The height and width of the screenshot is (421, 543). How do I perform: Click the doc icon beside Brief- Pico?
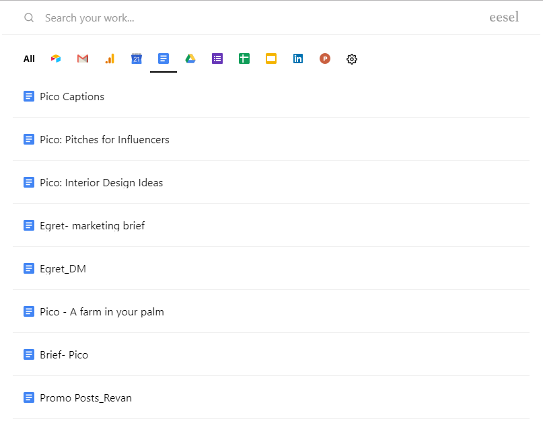29,354
